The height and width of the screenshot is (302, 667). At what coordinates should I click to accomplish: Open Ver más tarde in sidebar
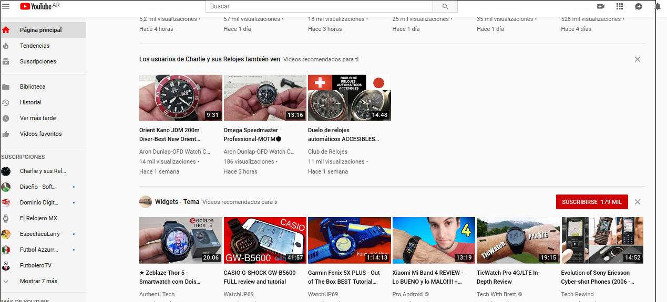(x=43, y=118)
